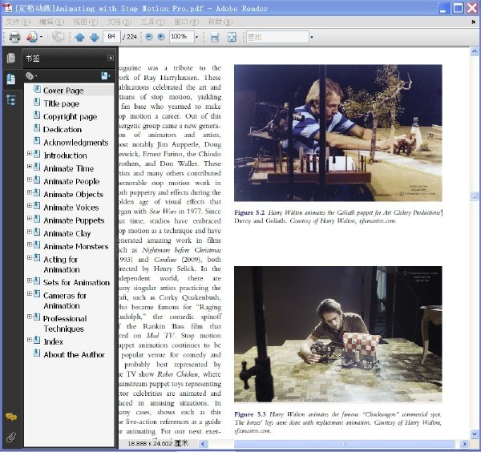
Task: Expand the Animate Voices bookmark
Action: click(30, 205)
